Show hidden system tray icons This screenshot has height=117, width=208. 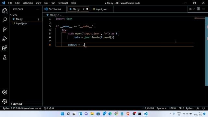[170, 114]
